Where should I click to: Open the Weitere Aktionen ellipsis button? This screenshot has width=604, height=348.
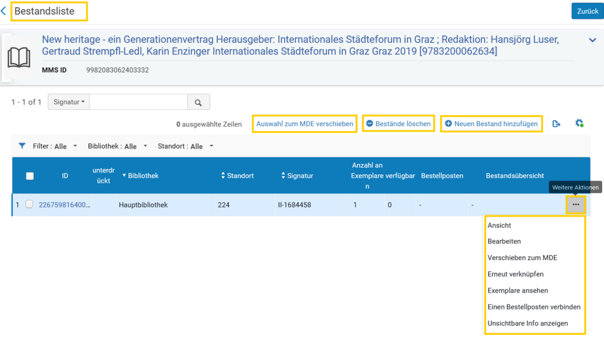(x=576, y=204)
